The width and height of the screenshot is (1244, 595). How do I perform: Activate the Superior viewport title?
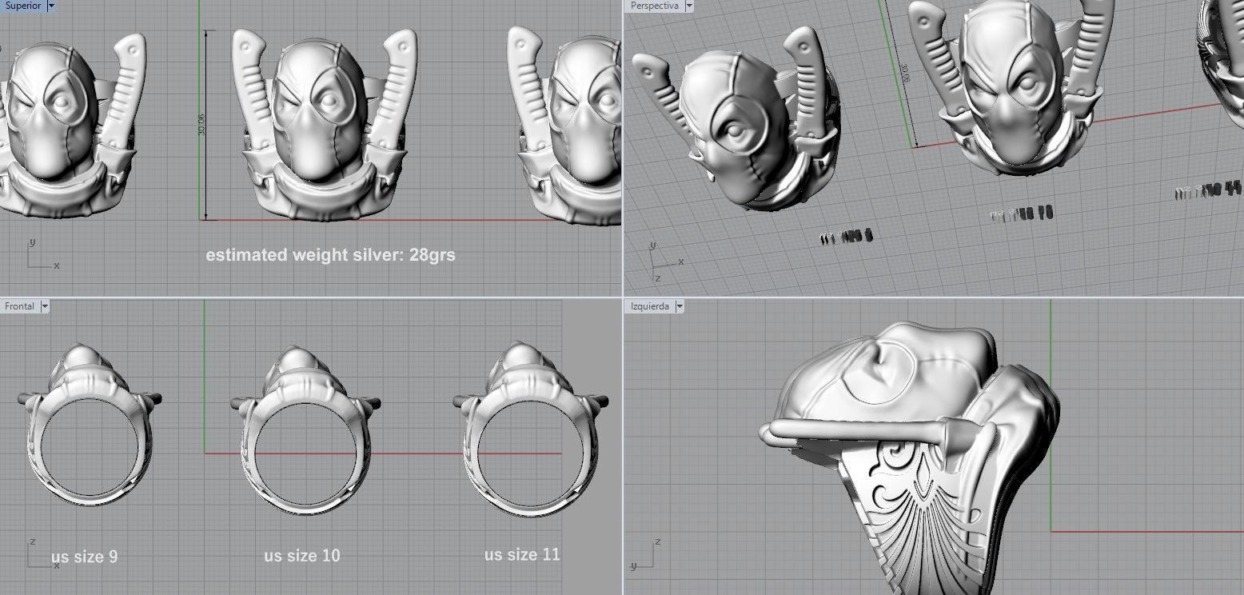[x=23, y=6]
